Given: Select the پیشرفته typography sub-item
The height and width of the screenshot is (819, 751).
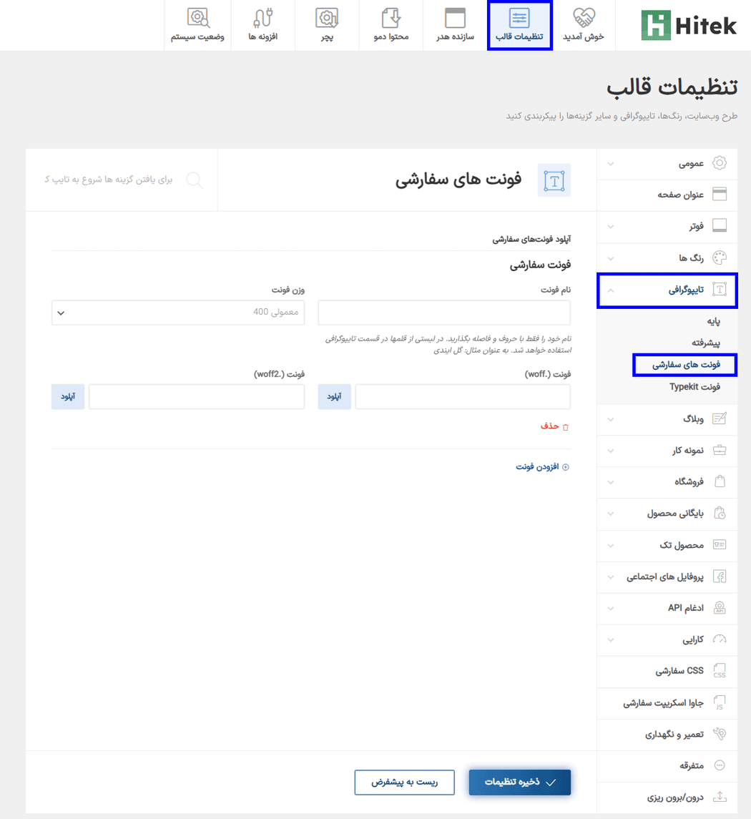Looking at the screenshot, I should (x=705, y=343).
